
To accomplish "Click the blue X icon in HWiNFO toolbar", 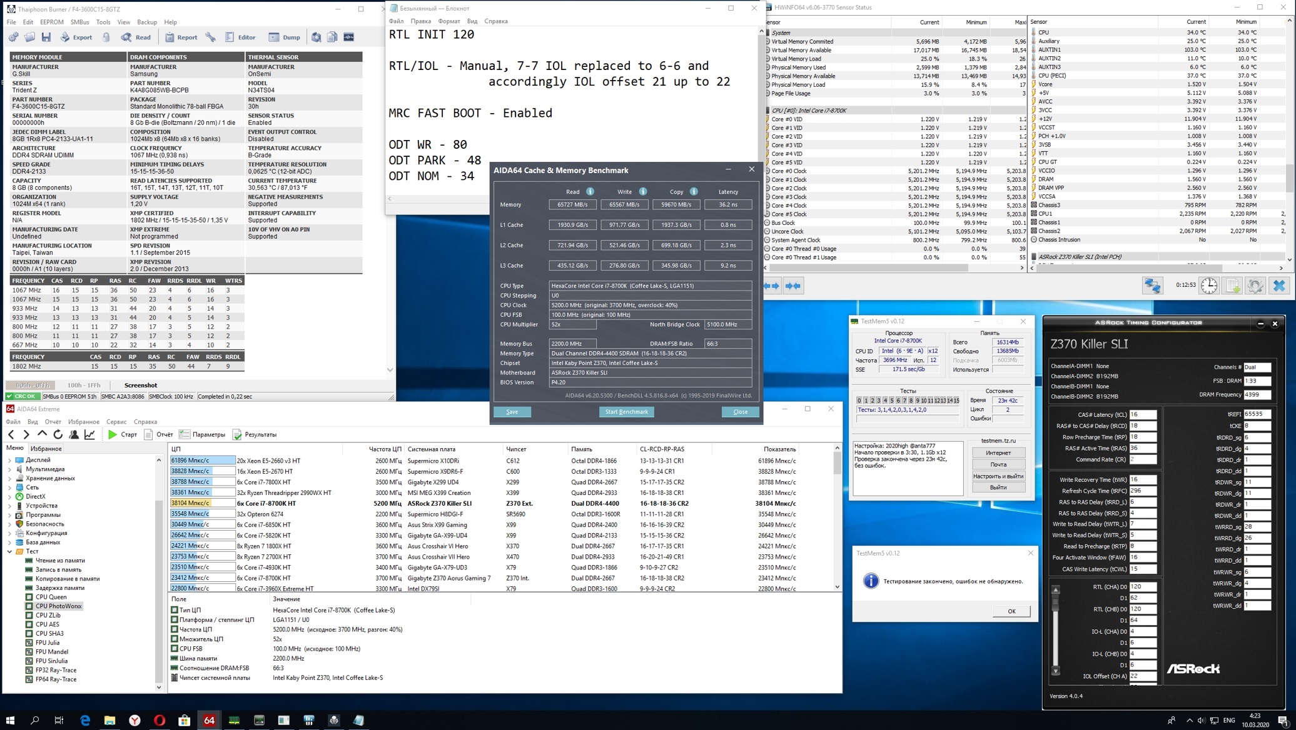I will [x=1279, y=286].
